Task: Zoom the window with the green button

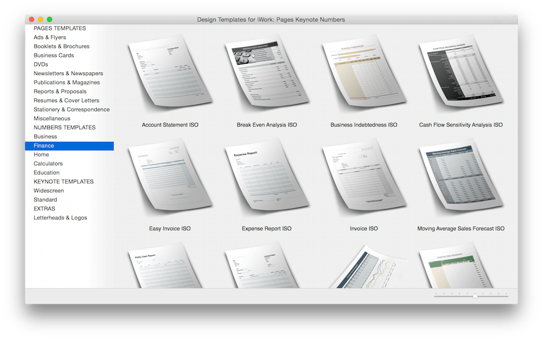Action: tap(49, 19)
